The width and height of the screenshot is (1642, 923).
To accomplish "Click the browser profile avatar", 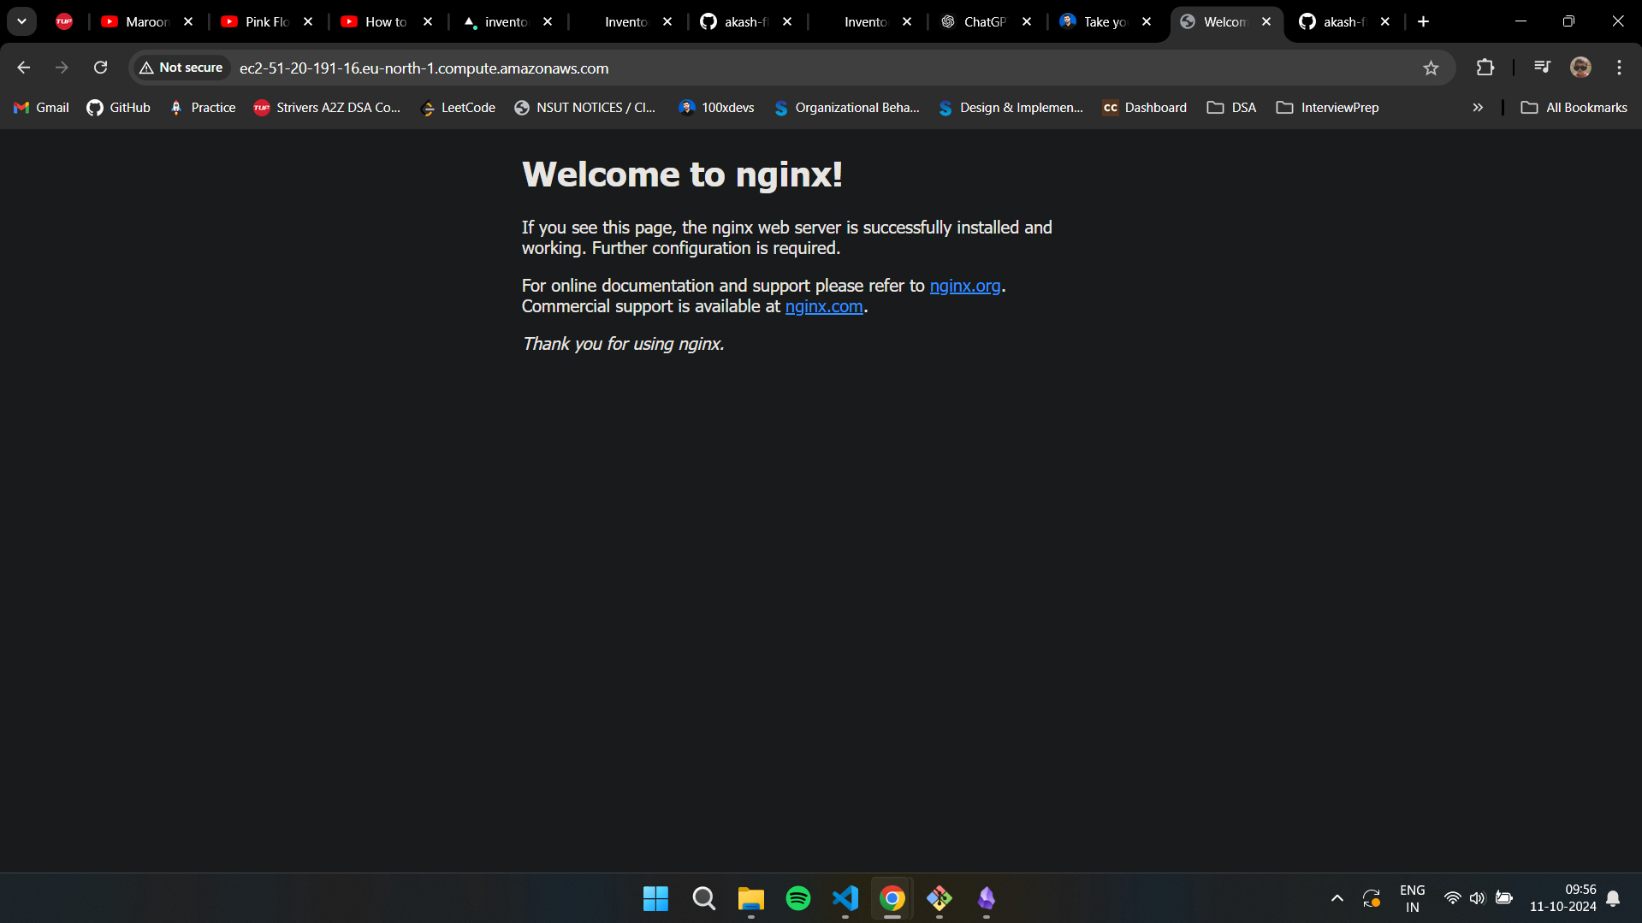I will point(1580,68).
